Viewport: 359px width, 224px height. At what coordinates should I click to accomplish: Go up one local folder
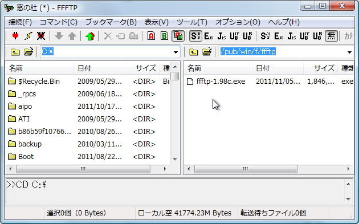15,52
